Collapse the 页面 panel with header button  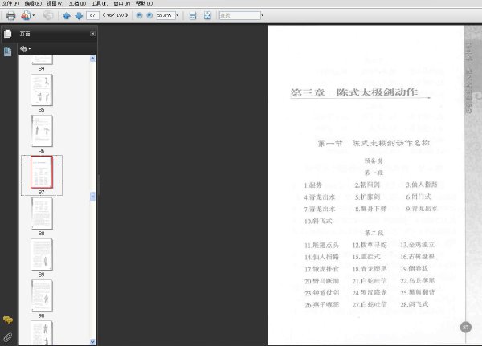(92, 34)
